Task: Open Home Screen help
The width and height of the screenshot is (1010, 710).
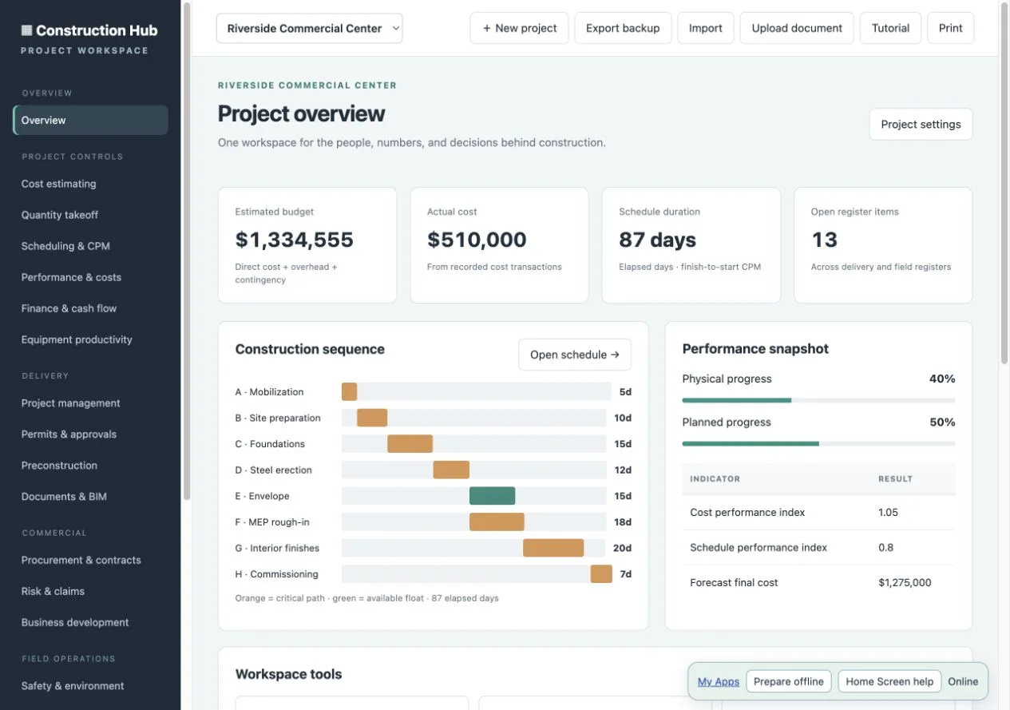Action: point(889,681)
